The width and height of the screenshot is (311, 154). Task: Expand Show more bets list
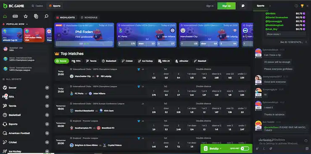point(274,34)
